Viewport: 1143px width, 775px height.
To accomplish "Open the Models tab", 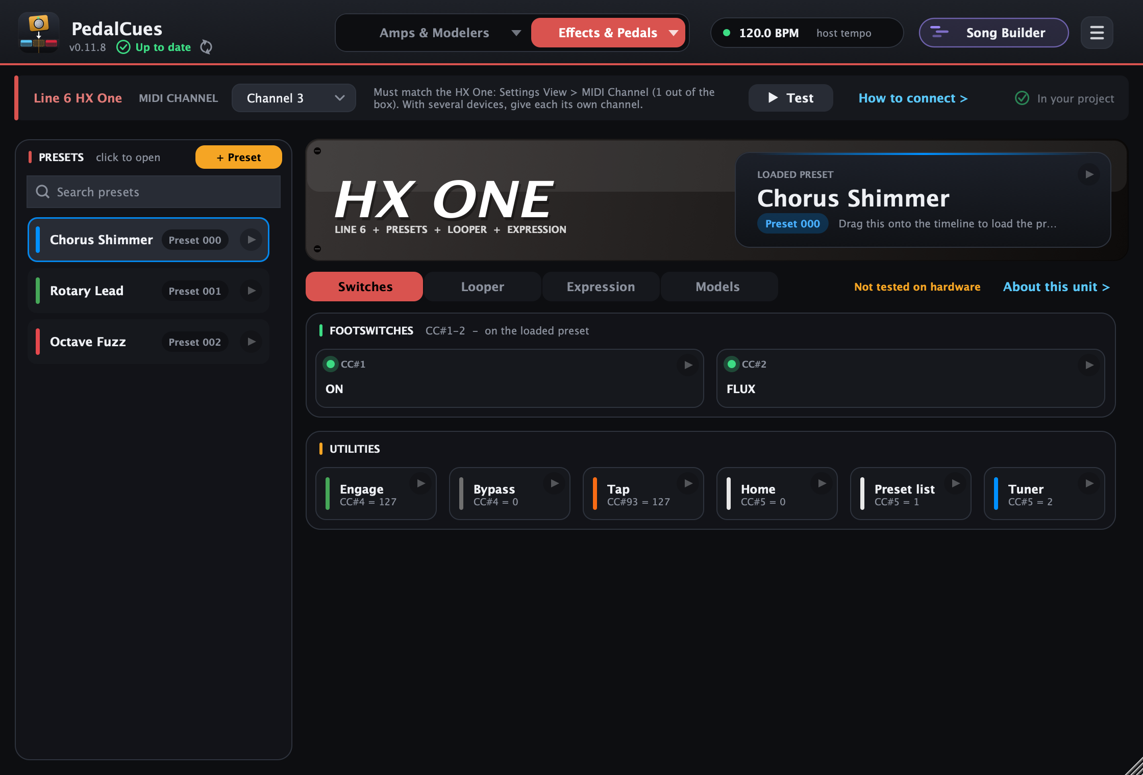I will click(719, 287).
